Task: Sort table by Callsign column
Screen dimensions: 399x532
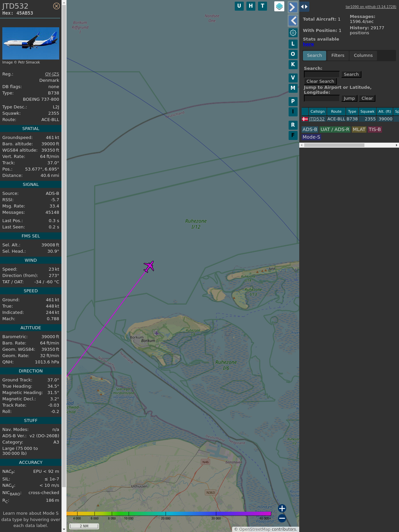Action: coord(318,112)
